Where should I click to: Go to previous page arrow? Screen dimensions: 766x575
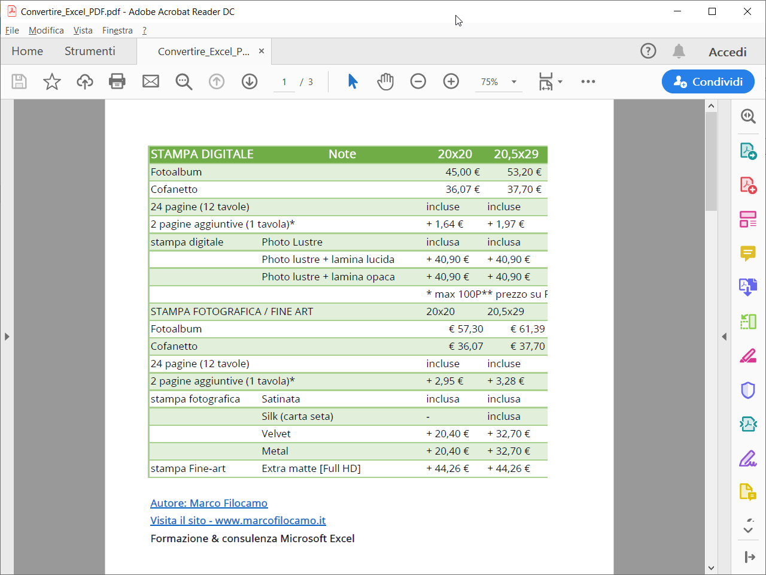[x=217, y=81]
